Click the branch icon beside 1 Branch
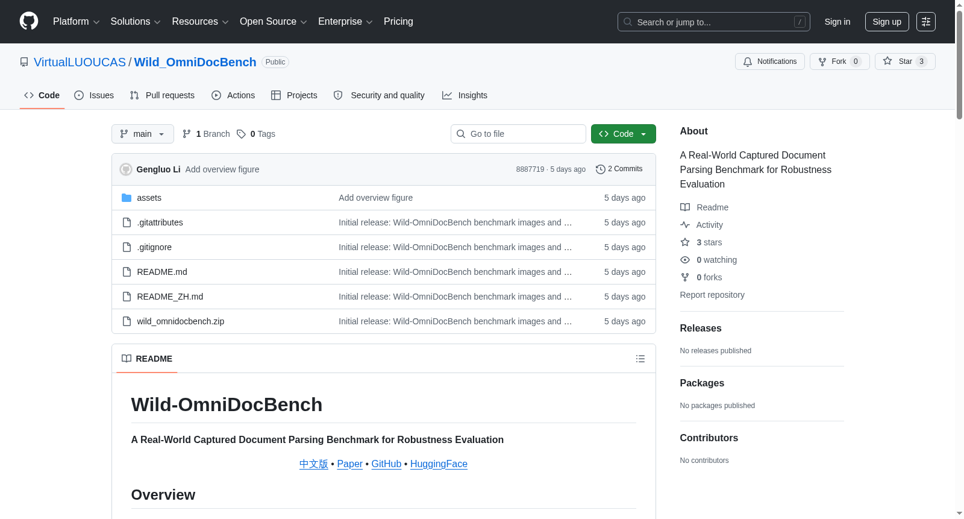964x519 pixels. tap(187, 134)
